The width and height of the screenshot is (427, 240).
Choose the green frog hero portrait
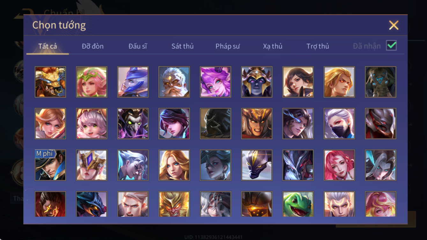(x=298, y=204)
